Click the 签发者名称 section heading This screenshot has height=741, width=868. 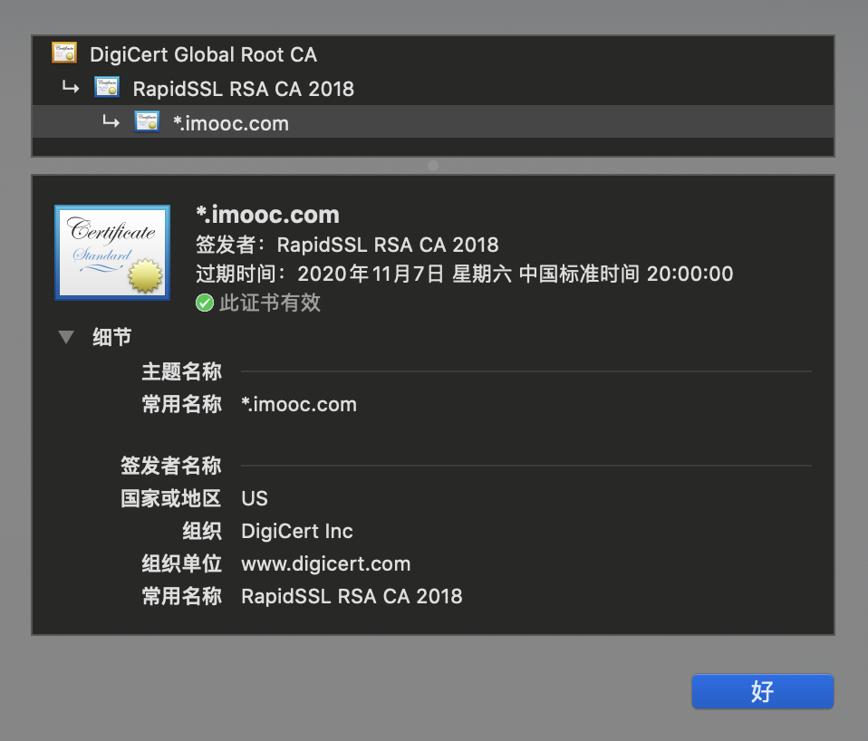click(171, 466)
